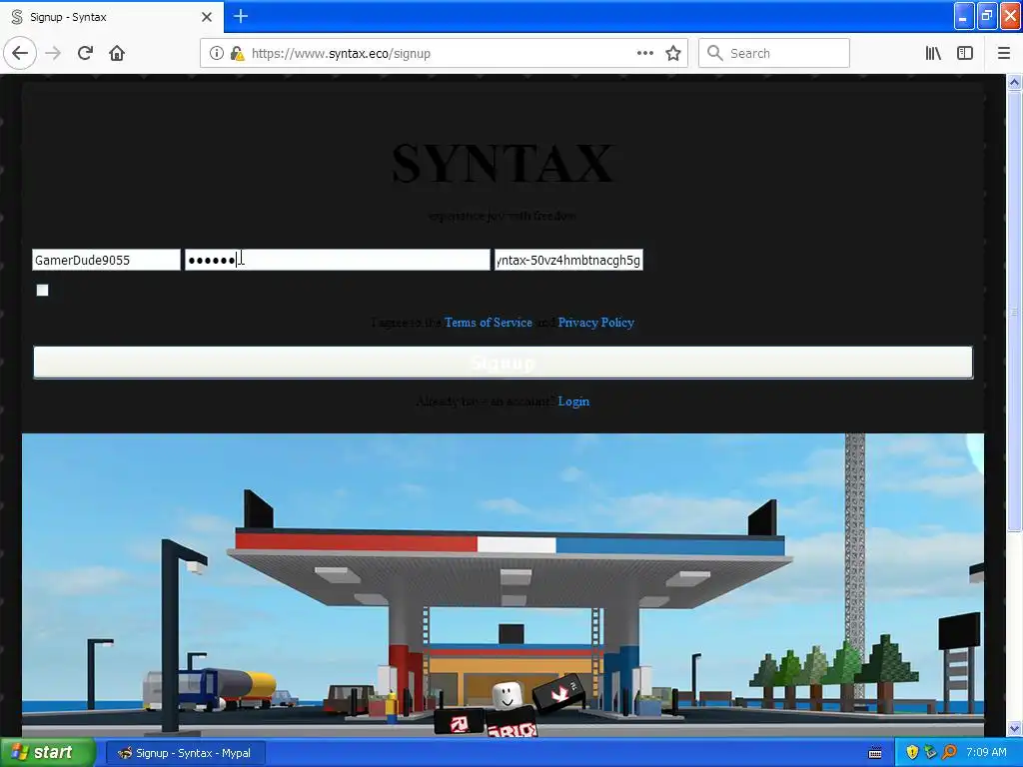Open the Privacy Policy link
The height and width of the screenshot is (767, 1023).
(x=595, y=323)
